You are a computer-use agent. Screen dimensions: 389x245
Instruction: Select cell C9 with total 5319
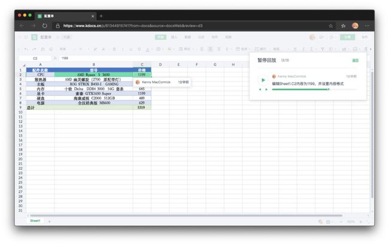142,108
